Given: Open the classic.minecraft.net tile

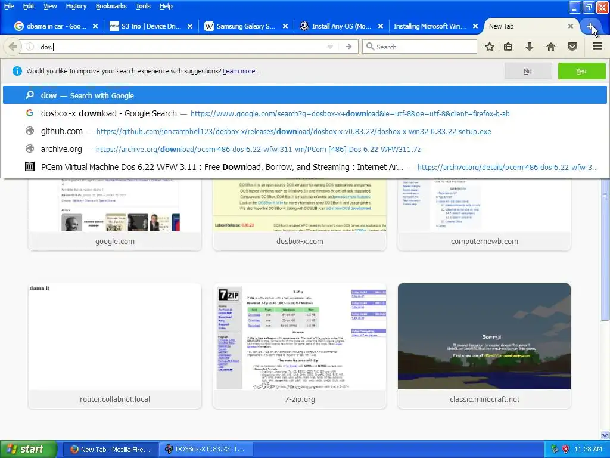Looking at the screenshot, I should point(484,346).
